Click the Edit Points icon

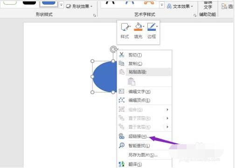121,100
